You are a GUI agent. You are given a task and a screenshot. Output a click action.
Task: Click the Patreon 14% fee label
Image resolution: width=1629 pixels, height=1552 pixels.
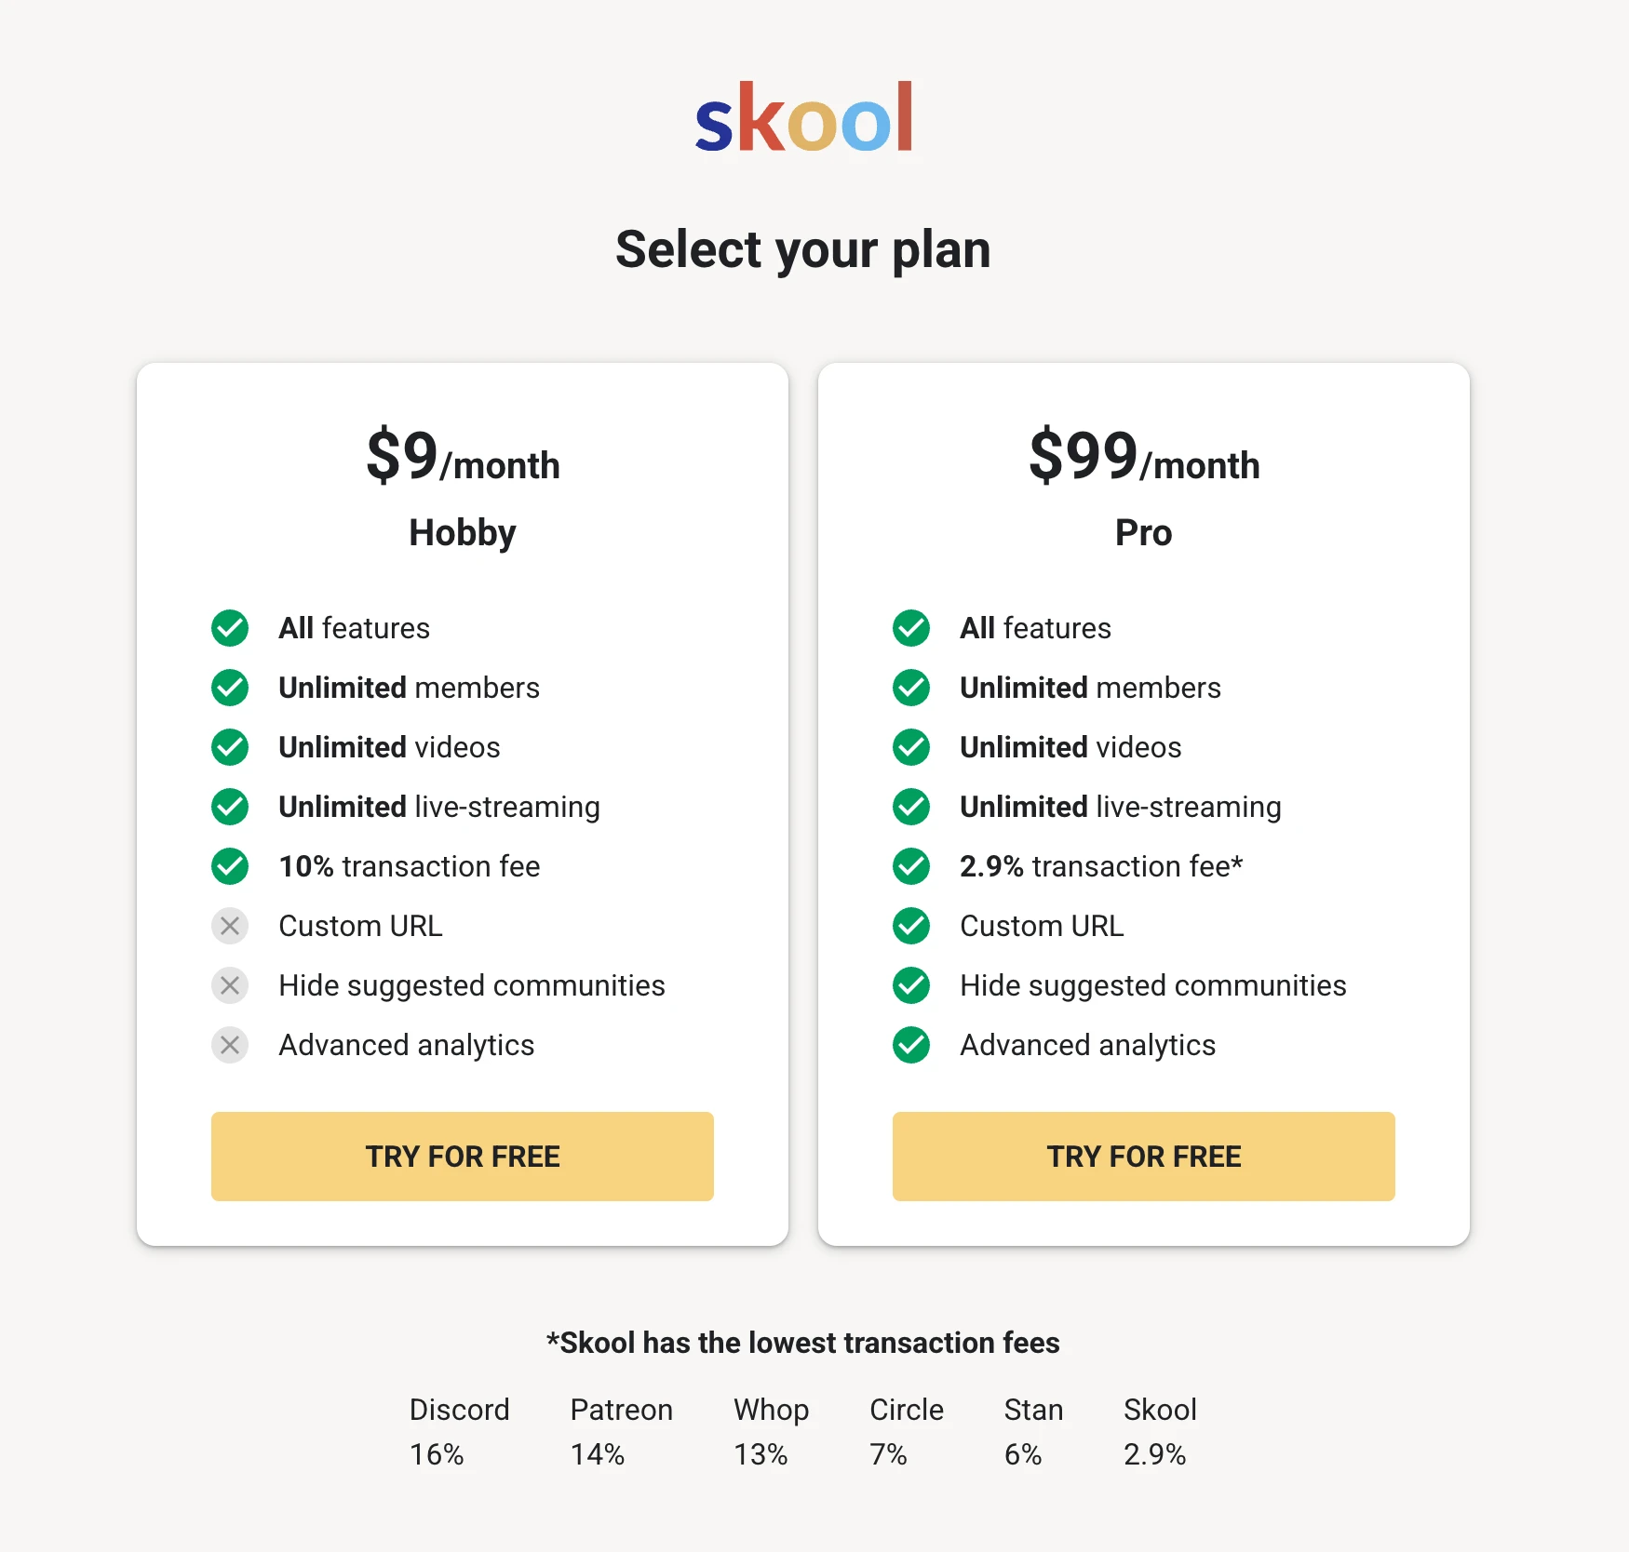click(621, 1432)
